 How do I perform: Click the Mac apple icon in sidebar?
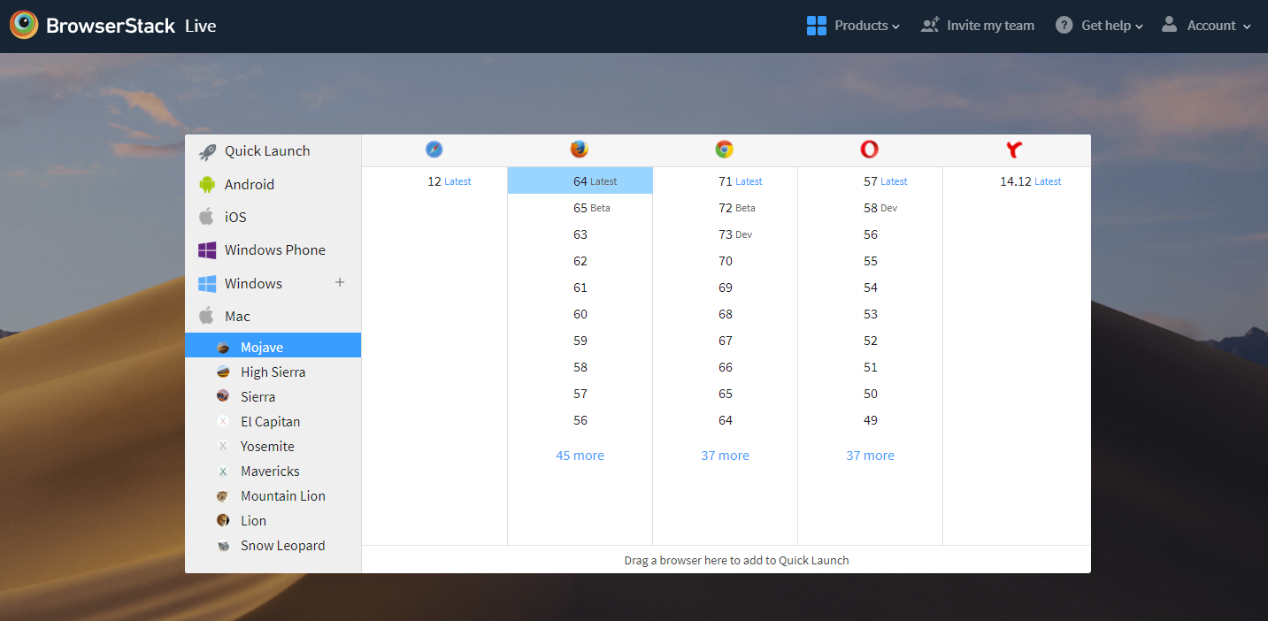click(x=207, y=315)
